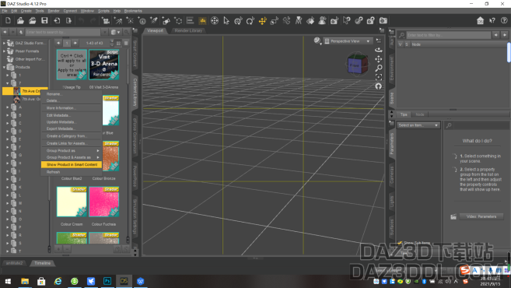Toggle the Show Sub Items checkbox
This screenshot has width=511, height=288.
tap(401, 243)
